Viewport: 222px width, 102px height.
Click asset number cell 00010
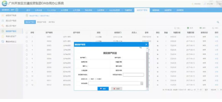[x=49, y=76]
